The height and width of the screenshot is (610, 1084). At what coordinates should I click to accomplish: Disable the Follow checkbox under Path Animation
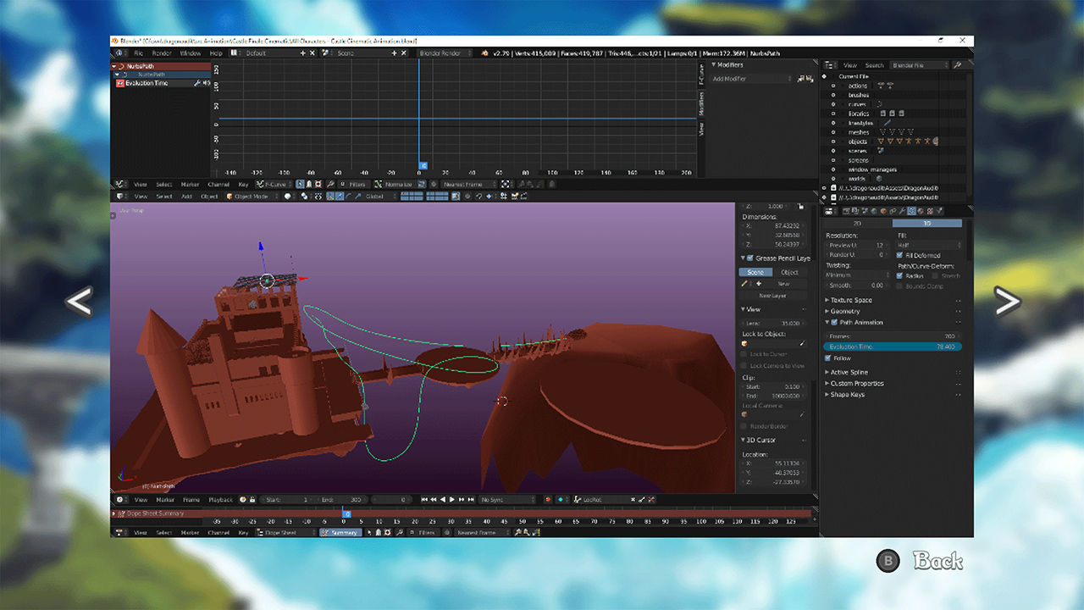pyautogui.click(x=828, y=358)
